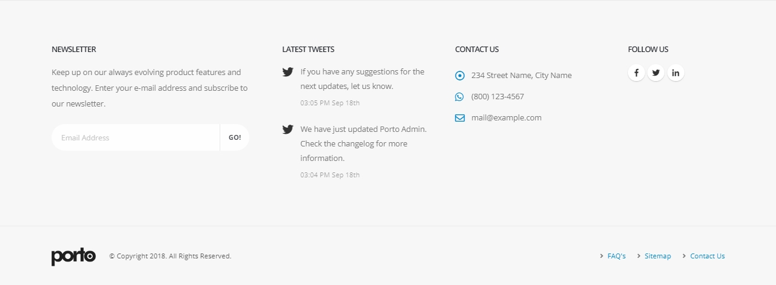Click the Twitter bird beside first tweet

click(x=288, y=72)
